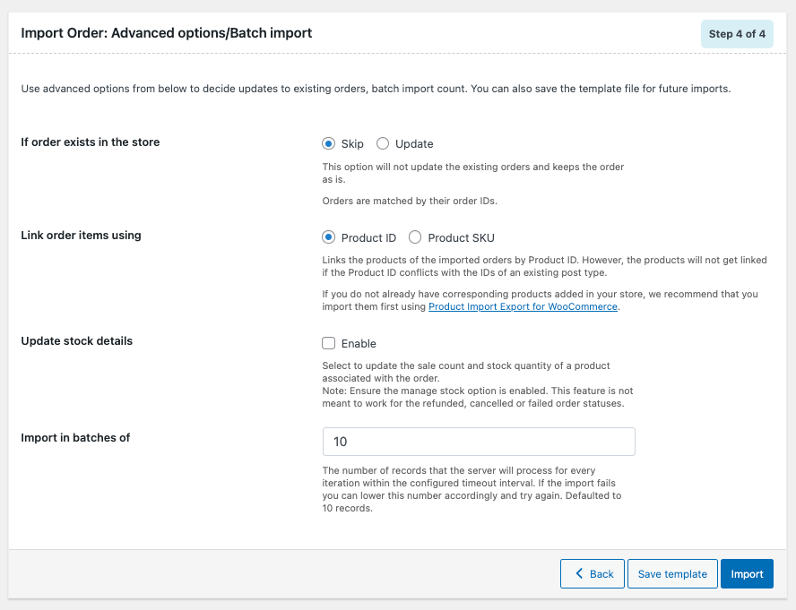Click the "Enable" checkbox label
The width and height of the screenshot is (796, 610).
coord(359,343)
